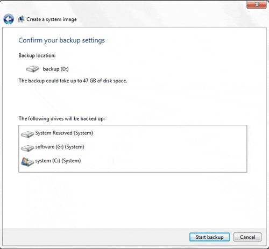Image resolution: width=269 pixels, height=249 pixels.
Task: Click the blank footer area left of Start backup
Action: [x=96, y=237]
